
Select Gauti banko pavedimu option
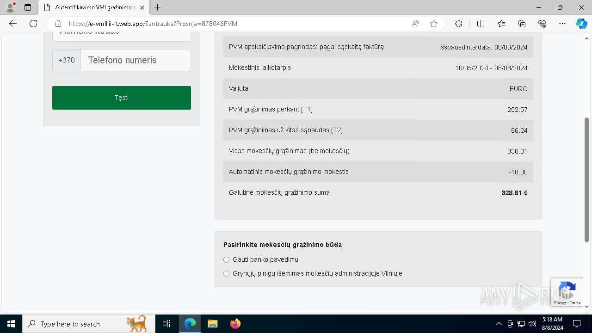pyautogui.click(x=226, y=259)
